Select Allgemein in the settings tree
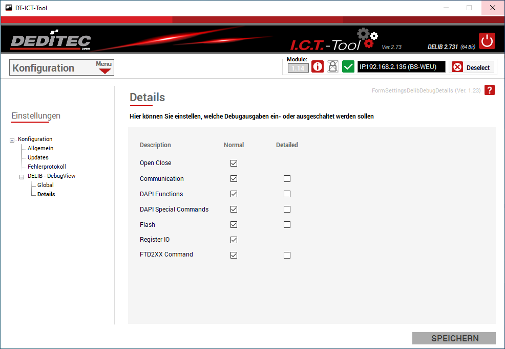This screenshot has width=505, height=349. point(40,148)
